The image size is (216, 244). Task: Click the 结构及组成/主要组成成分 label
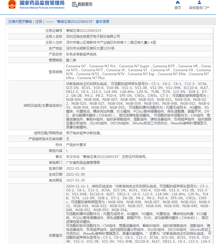[x=43, y=106]
